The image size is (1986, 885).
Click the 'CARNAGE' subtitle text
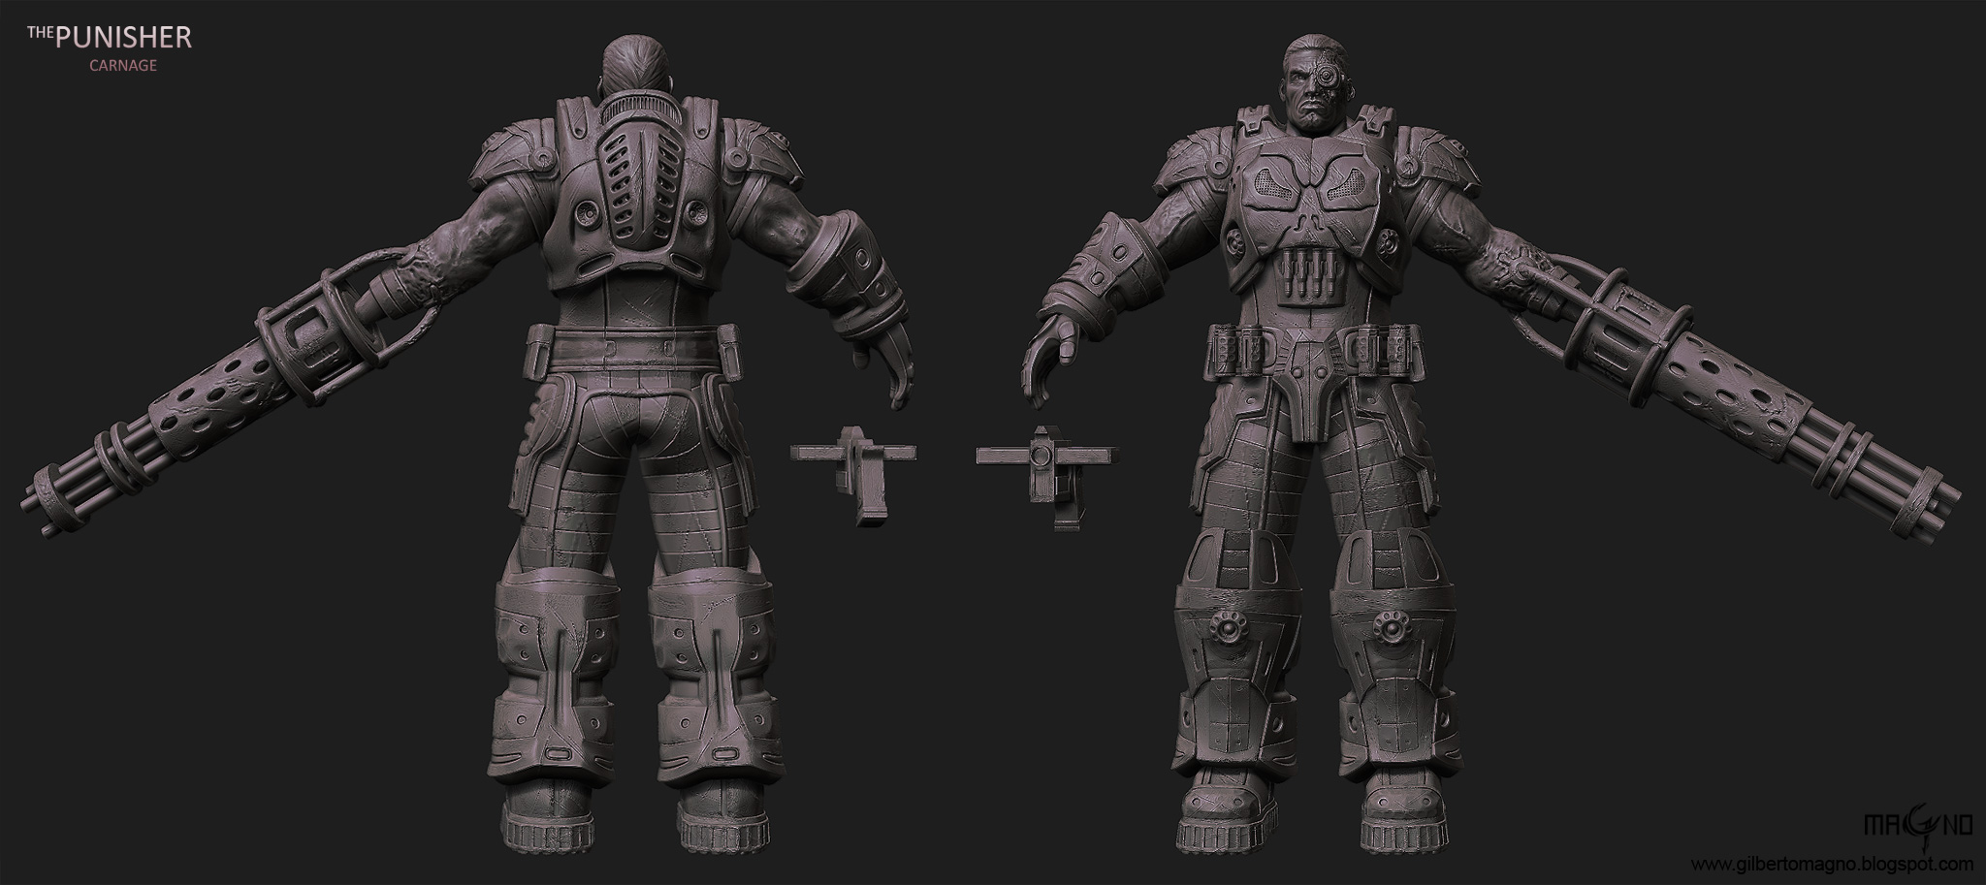coord(123,66)
